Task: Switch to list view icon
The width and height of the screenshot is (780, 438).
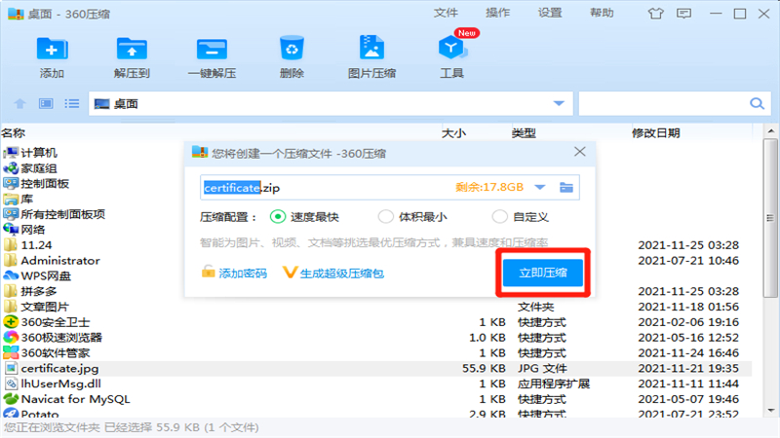Action: tap(71, 103)
